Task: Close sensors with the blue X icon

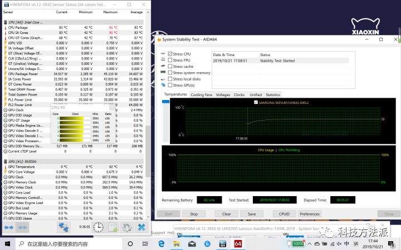Action: coord(141,227)
